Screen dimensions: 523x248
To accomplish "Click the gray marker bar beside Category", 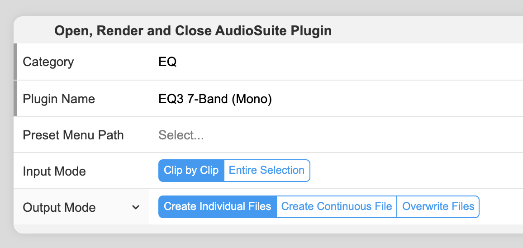I will (15, 62).
